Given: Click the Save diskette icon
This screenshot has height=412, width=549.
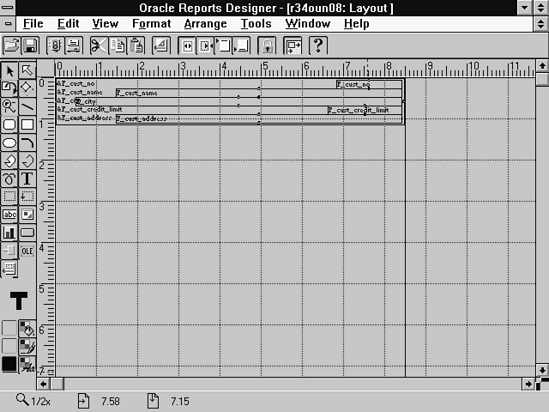Looking at the screenshot, I should click(x=29, y=45).
